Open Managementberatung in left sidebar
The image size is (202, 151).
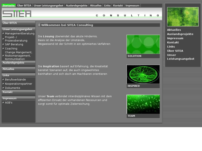pos(19,34)
